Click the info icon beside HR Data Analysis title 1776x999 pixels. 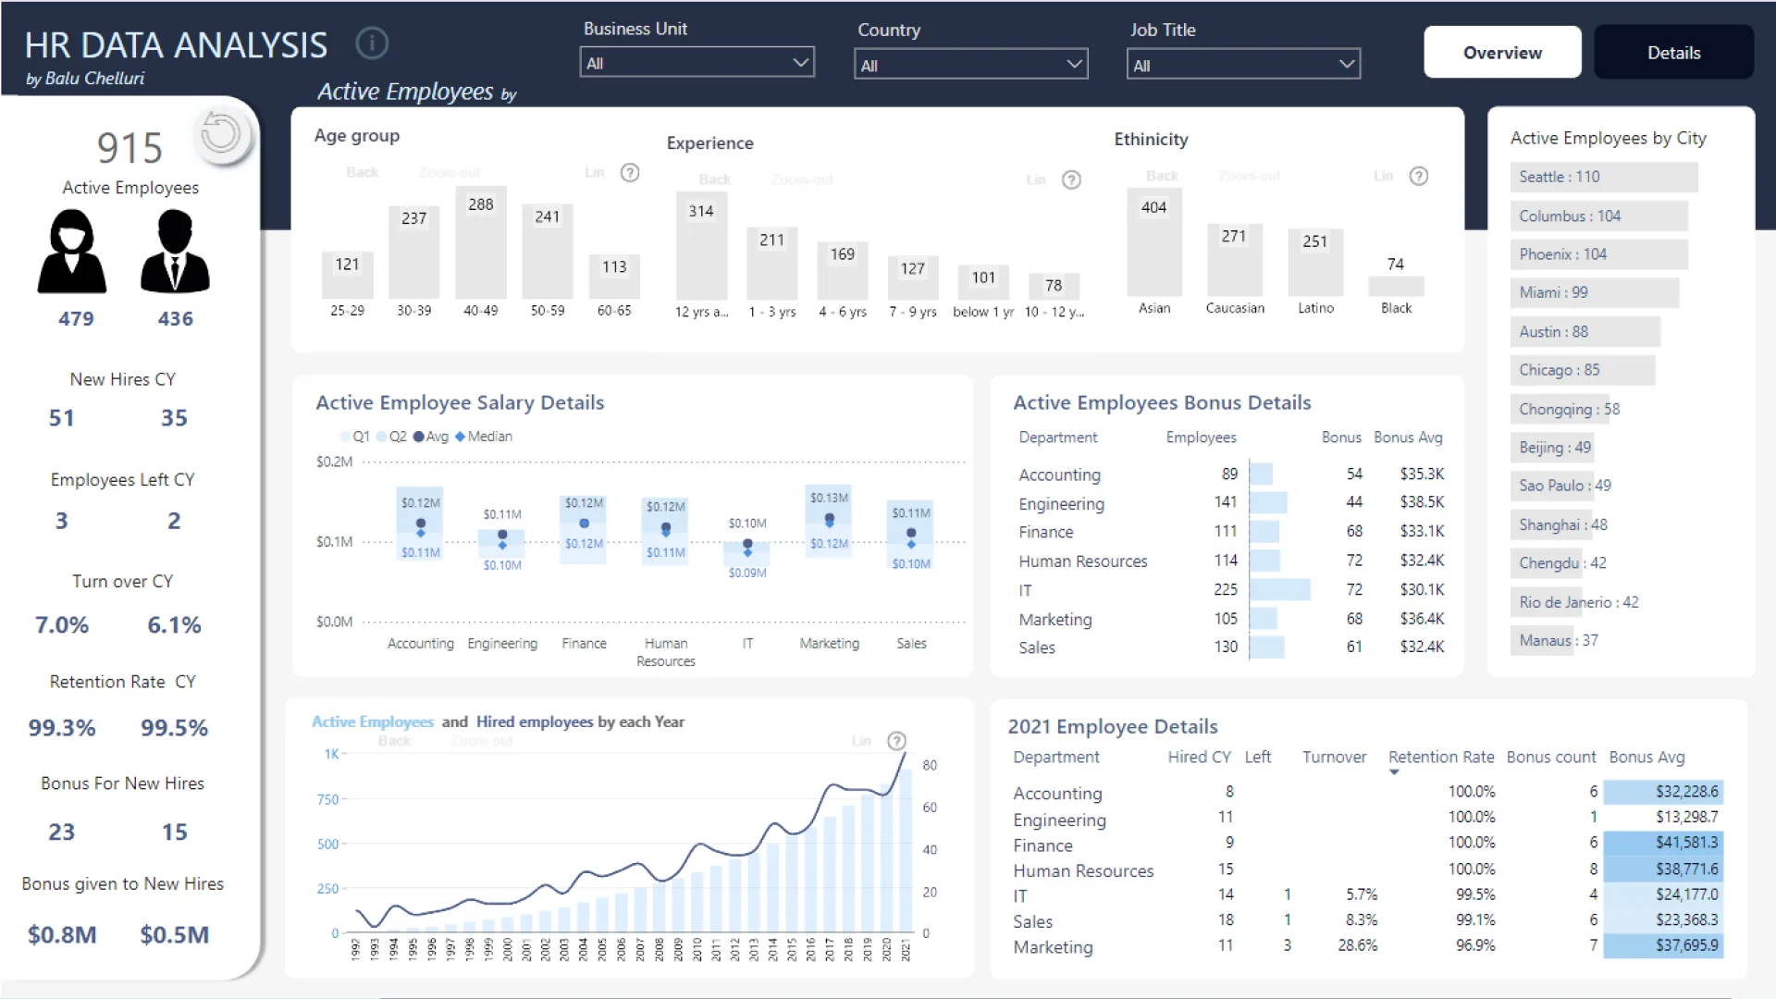[372, 43]
